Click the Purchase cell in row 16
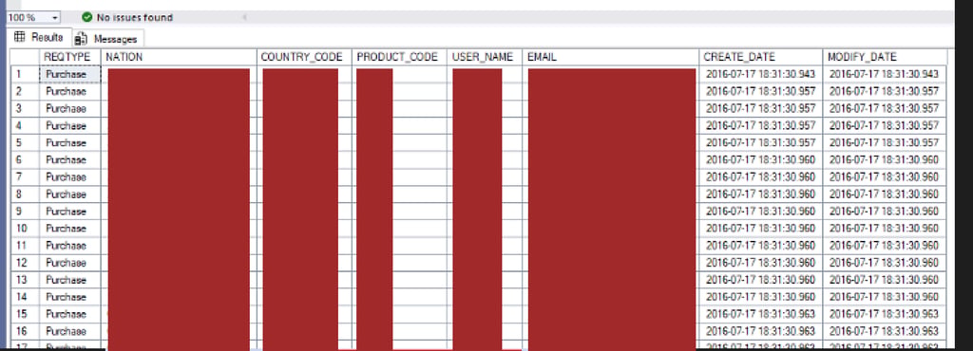Viewport: 973px width, 351px height. coord(69,331)
